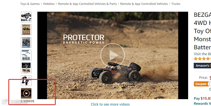Open the 'Toys & Games' breadcrumb
The image size is (211, 106).
[30, 4]
